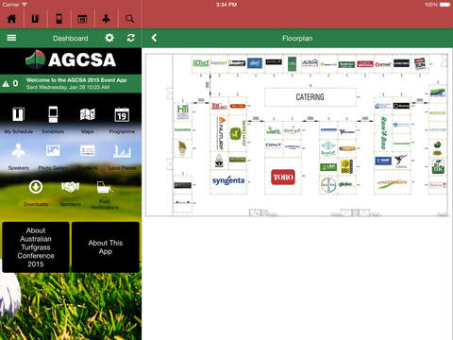Open the settings gear icon
453x340 pixels.
pos(109,38)
